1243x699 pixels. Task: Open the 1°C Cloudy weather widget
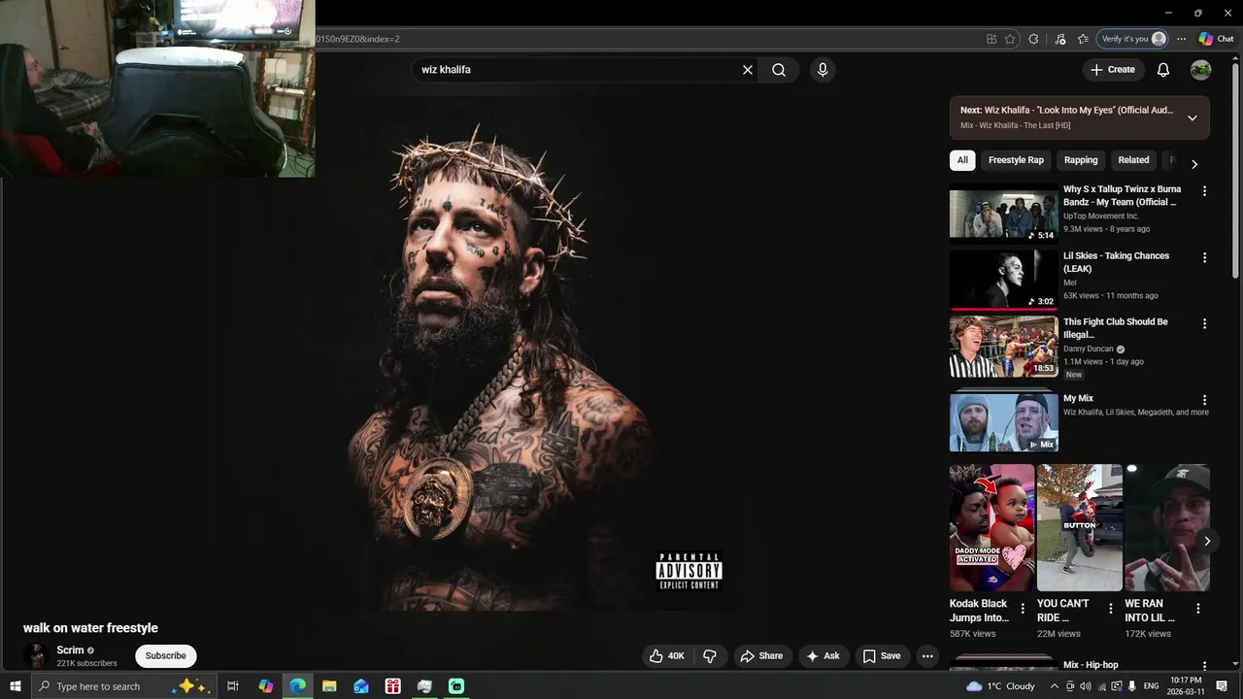click(x=1000, y=686)
